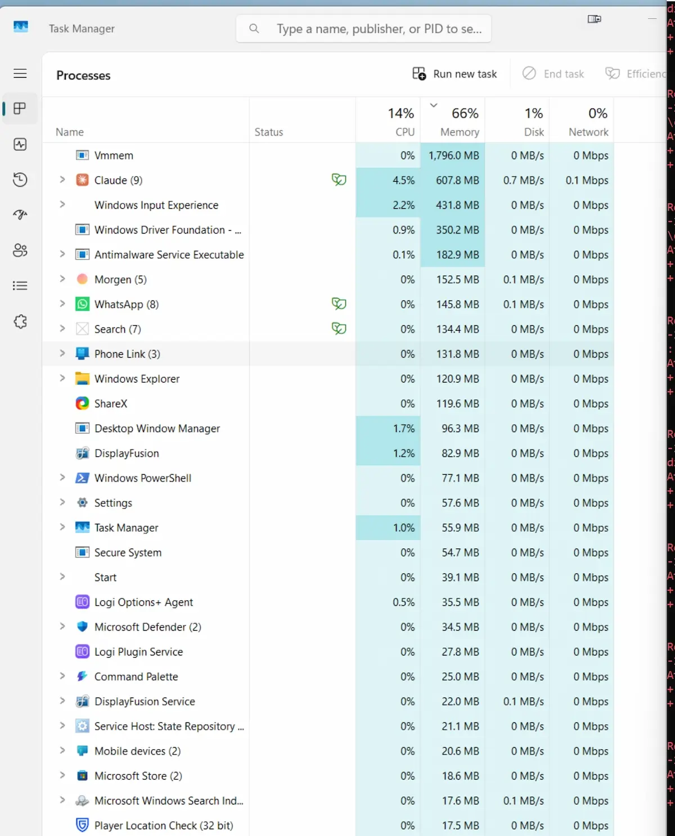Toggle the compact view icon in title bar
The height and width of the screenshot is (836, 675).
click(595, 19)
